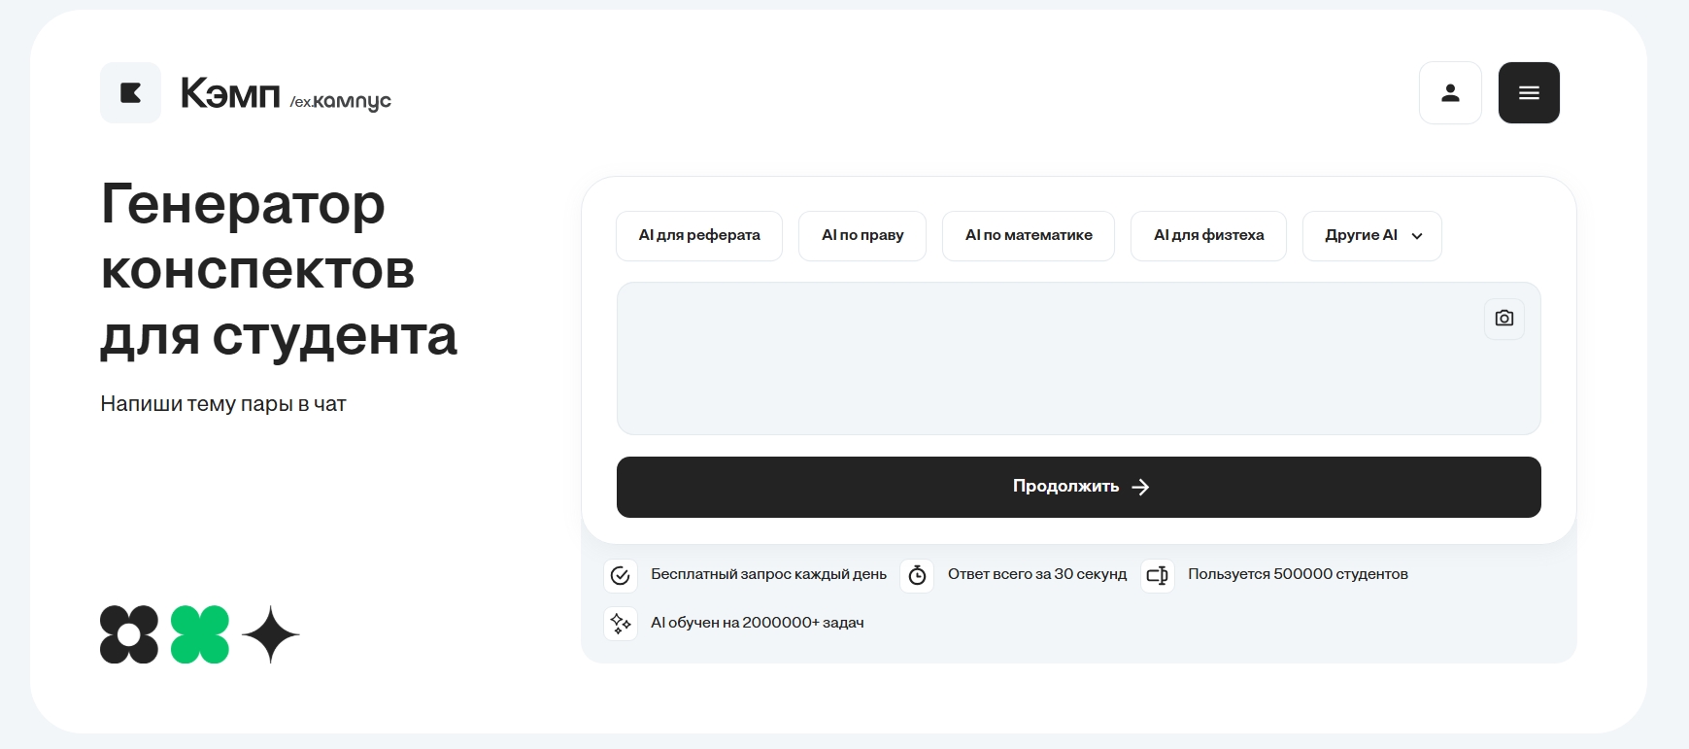Select AI для физтеха option
Image resolution: width=1689 pixels, height=749 pixels.
1208,236
